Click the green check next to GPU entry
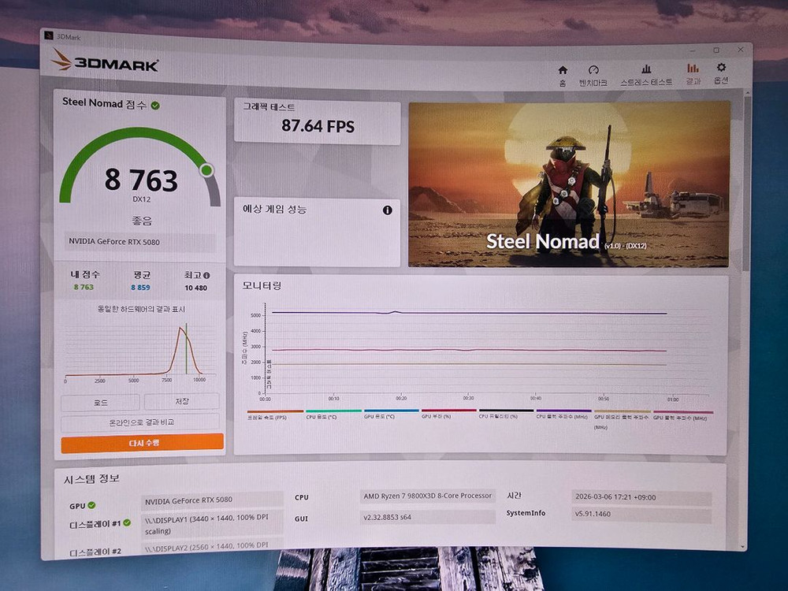Viewport: 788px width, 591px height. [92, 505]
